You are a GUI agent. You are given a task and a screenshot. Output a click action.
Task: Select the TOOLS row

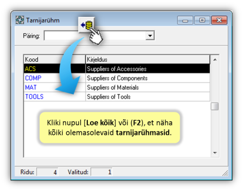117,97
